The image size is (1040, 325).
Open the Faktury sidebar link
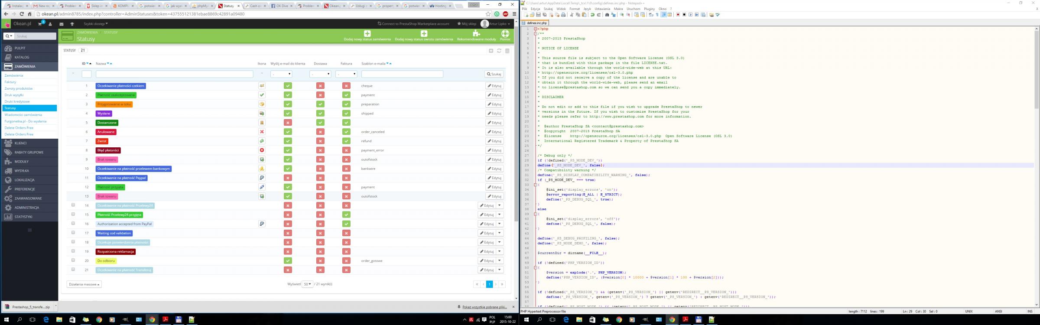tap(10, 82)
